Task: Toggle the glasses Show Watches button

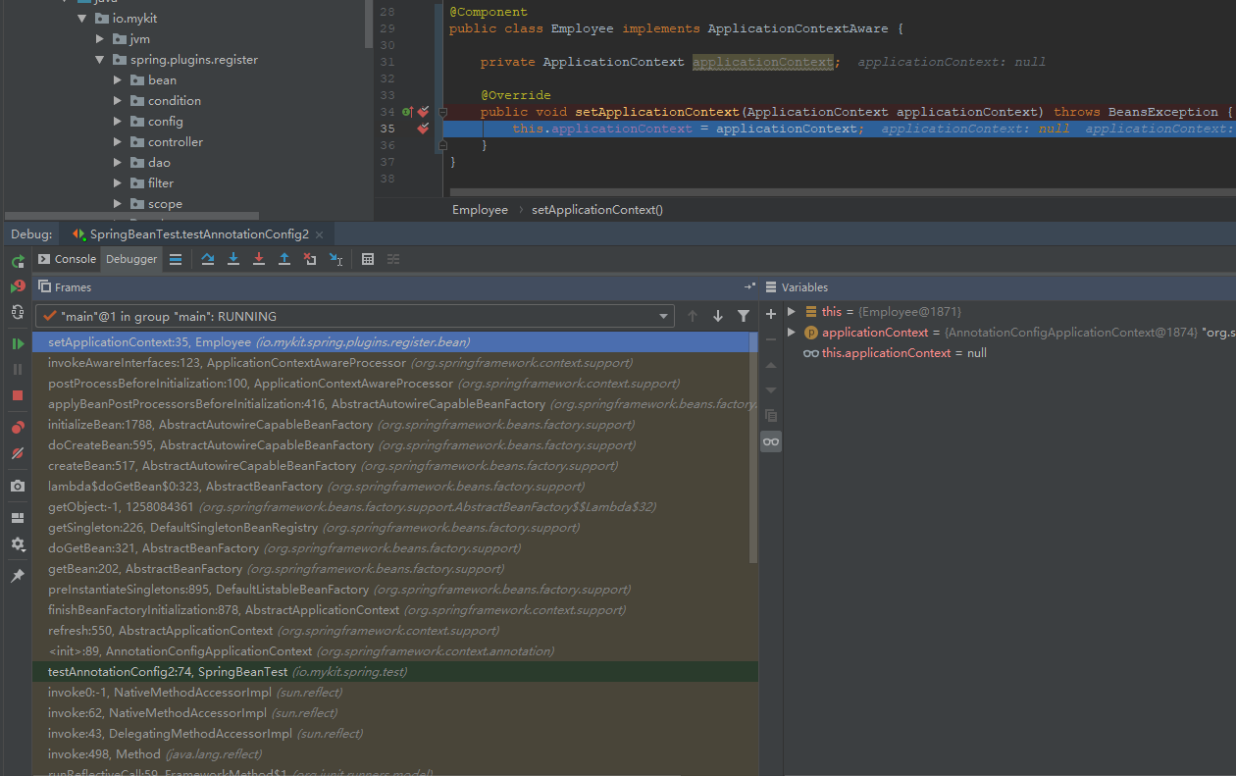Action: click(x=771, y=441)
